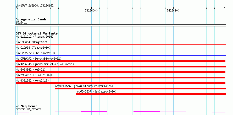This screenshot has height=115, width=233.
Task: Open variant nsv510938 (Teague2010)
Action: tap(33, 48)
